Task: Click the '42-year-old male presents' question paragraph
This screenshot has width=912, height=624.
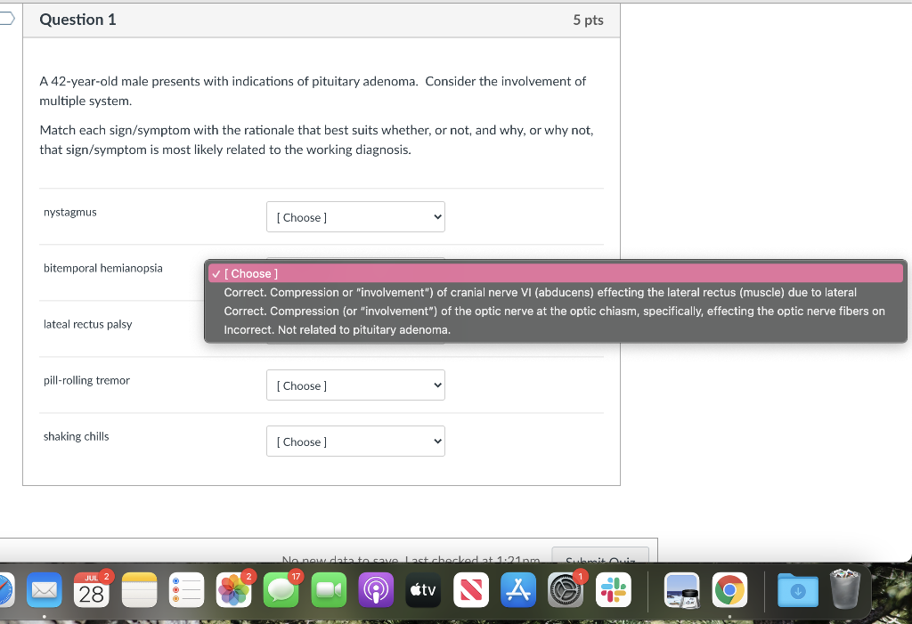Action: coord(313,91)
